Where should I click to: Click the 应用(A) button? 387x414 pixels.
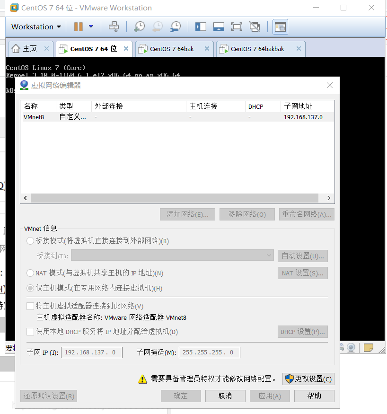270,396
